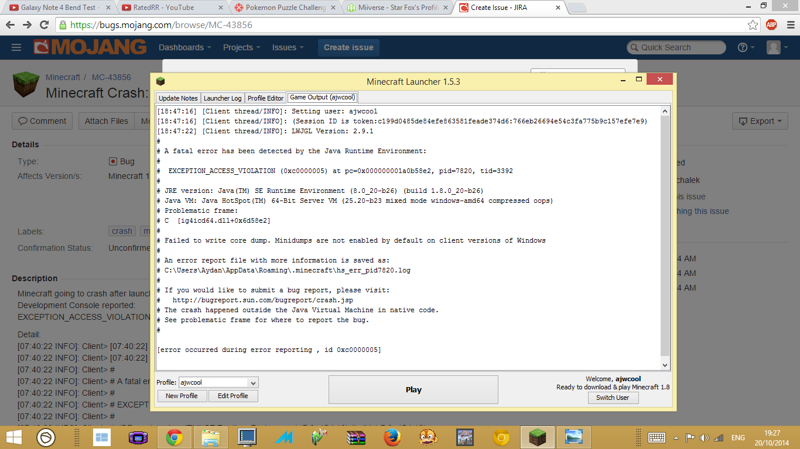
Task: Open the JIRA user profile menu
Action: pos(777,47)
